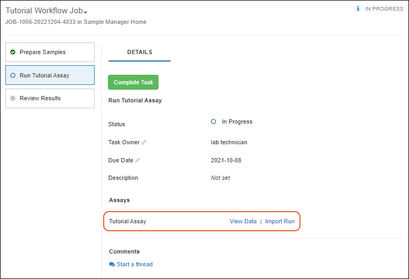Switch to the Details tab
This screenshot has height=279, width=409.
pos(139,52)
